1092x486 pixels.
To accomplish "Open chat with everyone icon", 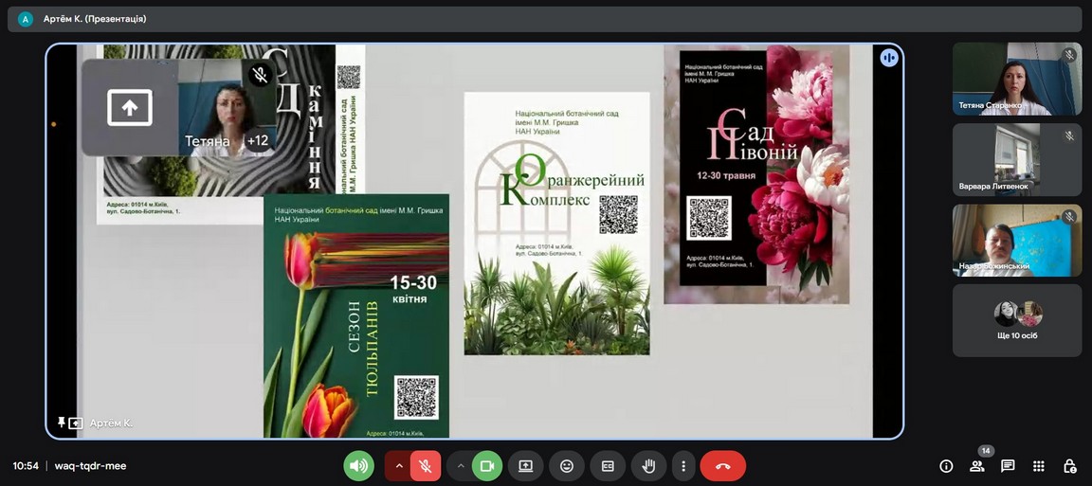I will tap(1008, 466).
